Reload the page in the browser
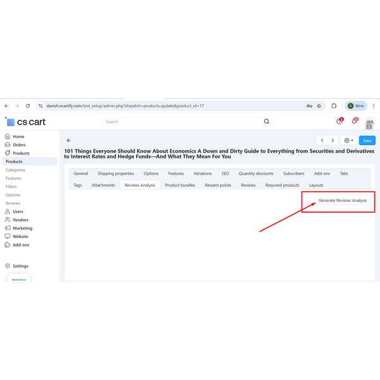Screen dimensions: 380x380 click(x=28, y=106)
